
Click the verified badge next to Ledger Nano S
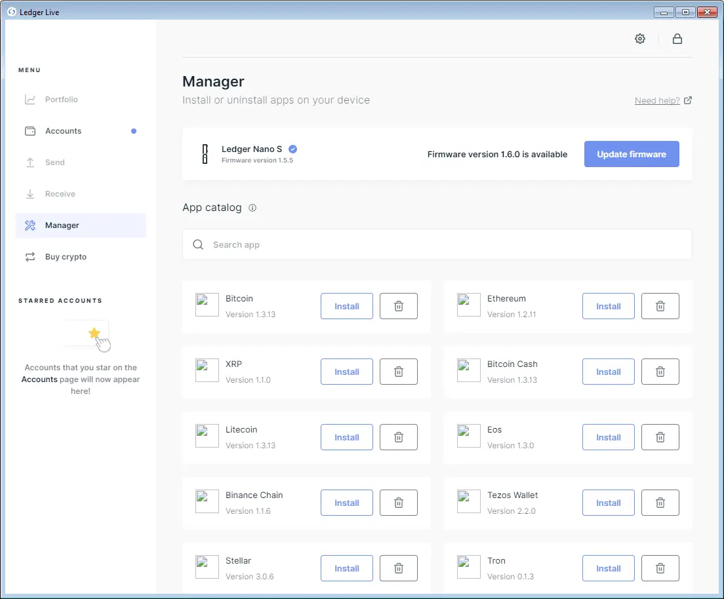click(292, 149)
